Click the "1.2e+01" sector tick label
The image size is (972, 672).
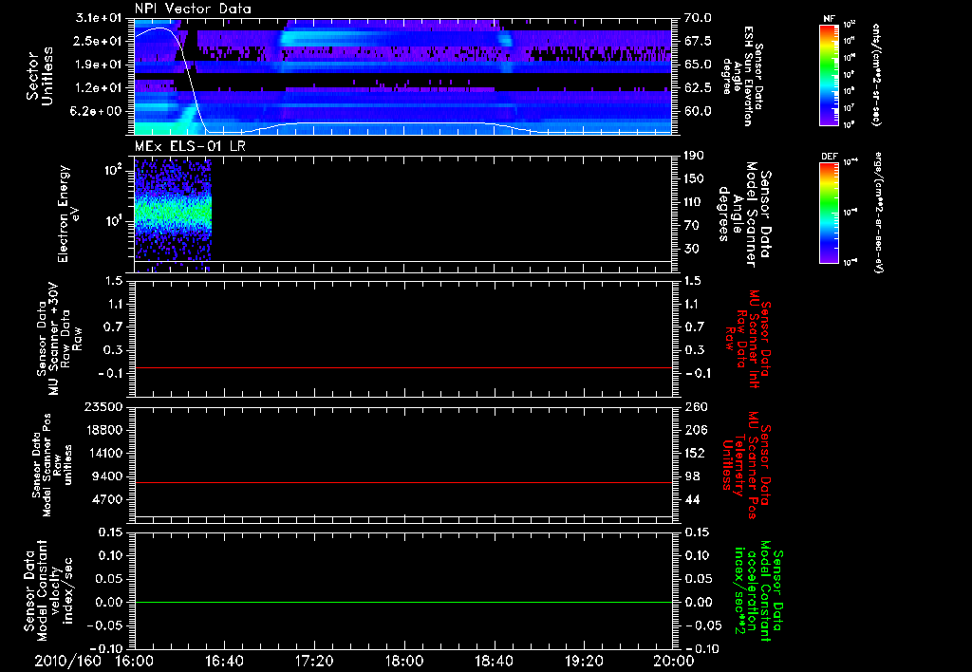click(98, 88)
